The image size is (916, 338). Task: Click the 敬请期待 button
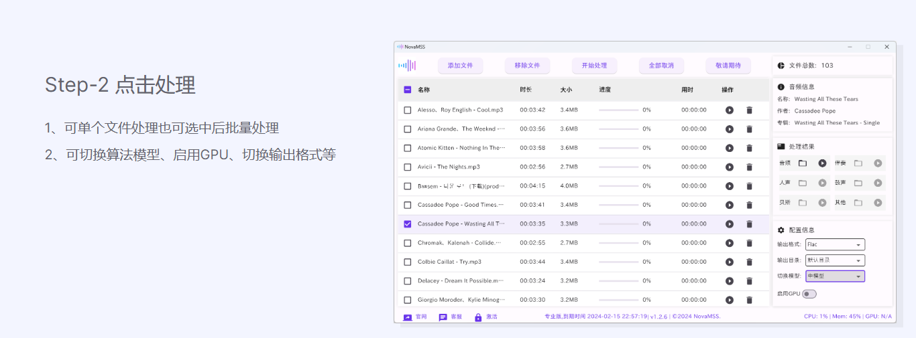coord(728,66)
